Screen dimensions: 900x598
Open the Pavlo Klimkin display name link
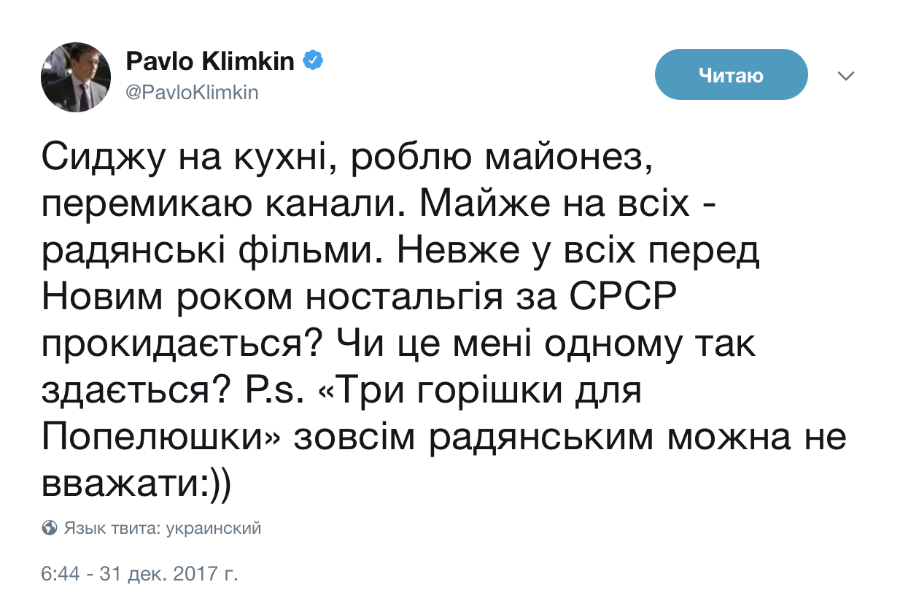point(211,61)
